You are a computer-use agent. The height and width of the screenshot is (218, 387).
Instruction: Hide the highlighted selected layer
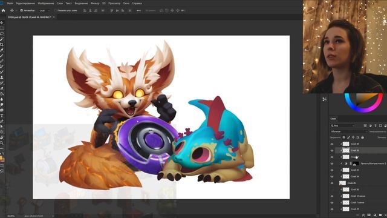(x=332, y=151)
